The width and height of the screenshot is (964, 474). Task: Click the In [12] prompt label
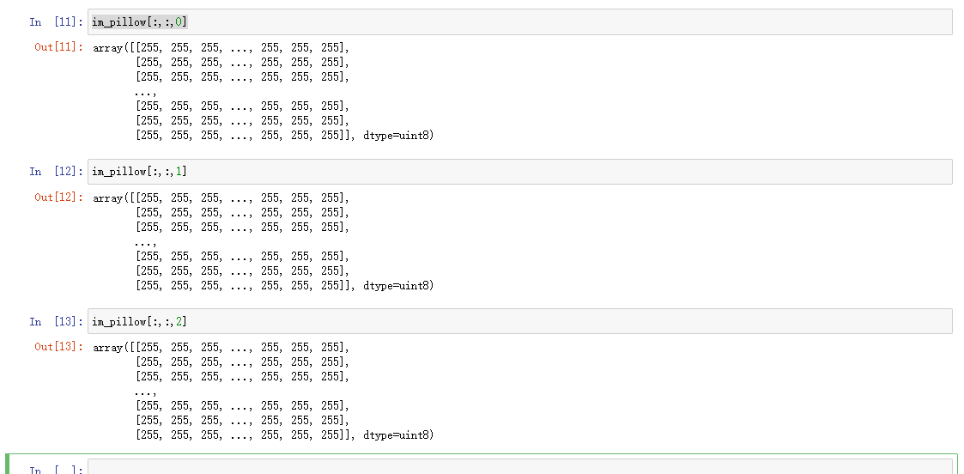pos(56,172)
